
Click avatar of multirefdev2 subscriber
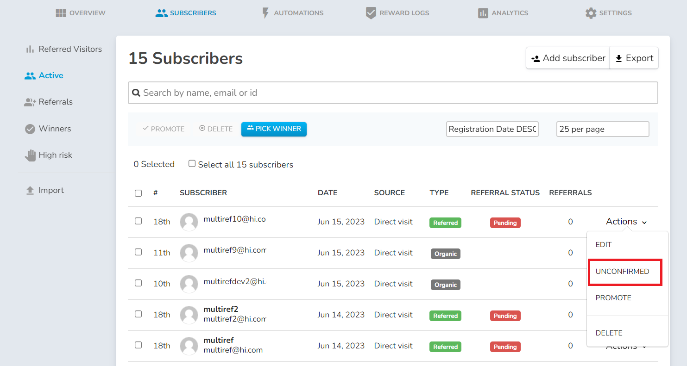189,284
